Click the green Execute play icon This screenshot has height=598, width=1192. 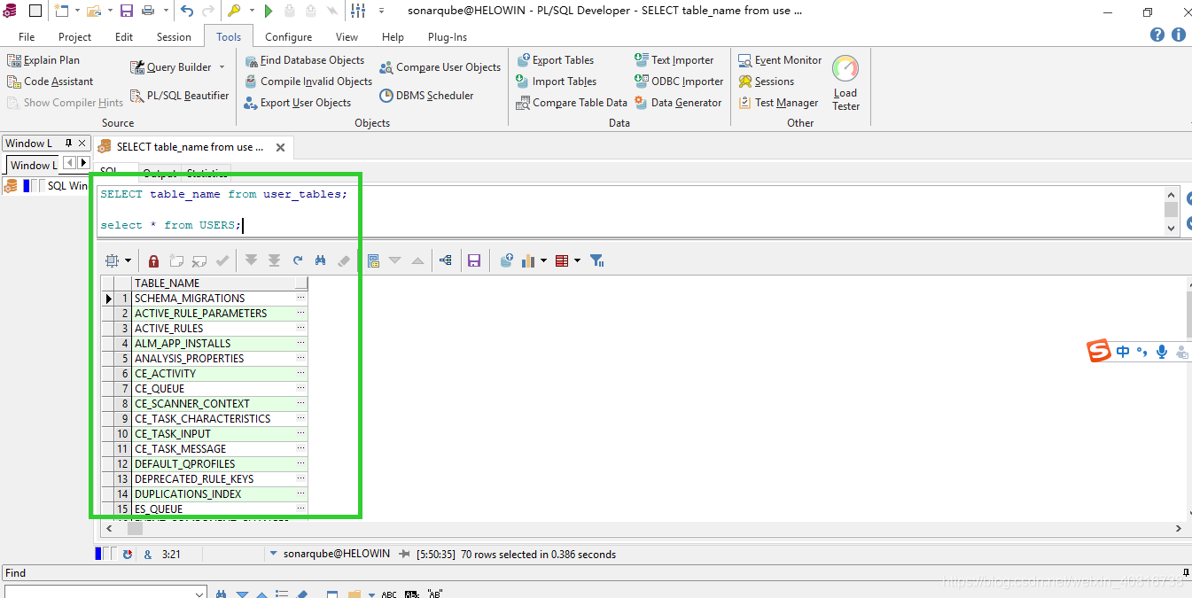pyautogui.click(x=269, y=12)
